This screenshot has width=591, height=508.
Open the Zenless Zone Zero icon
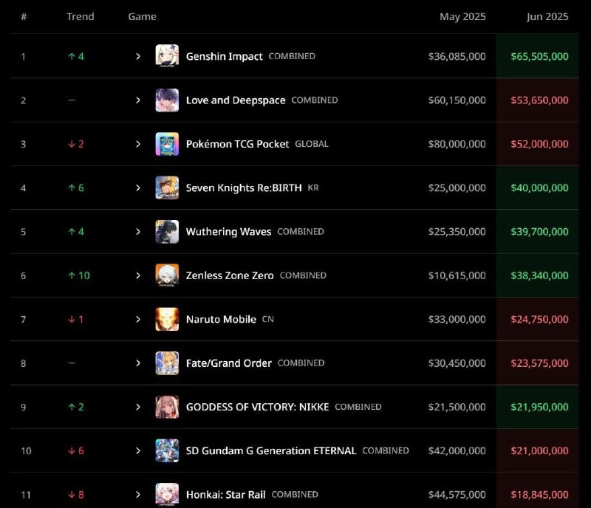click(x=167, y=275)
